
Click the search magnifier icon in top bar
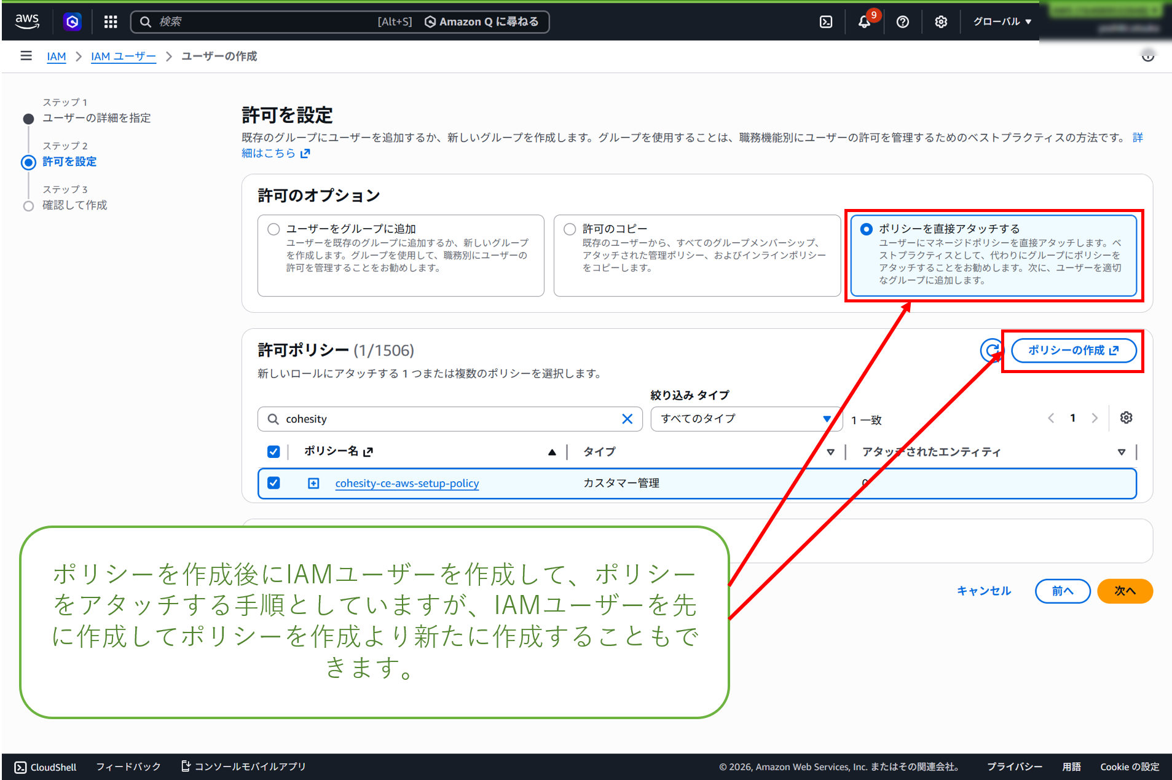click(146, 22)
